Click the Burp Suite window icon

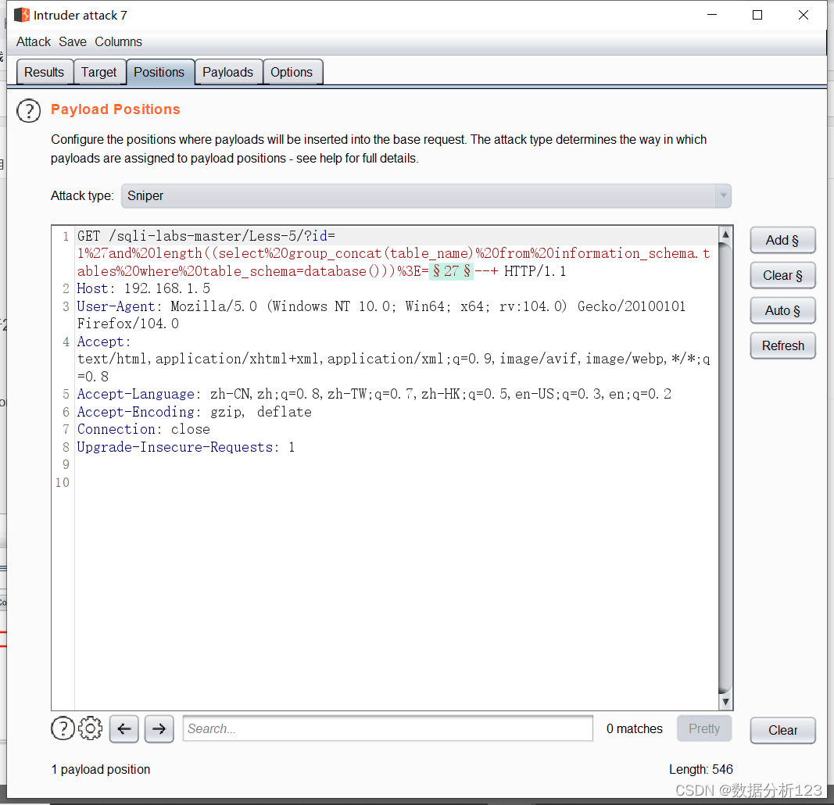coord(22,15)
